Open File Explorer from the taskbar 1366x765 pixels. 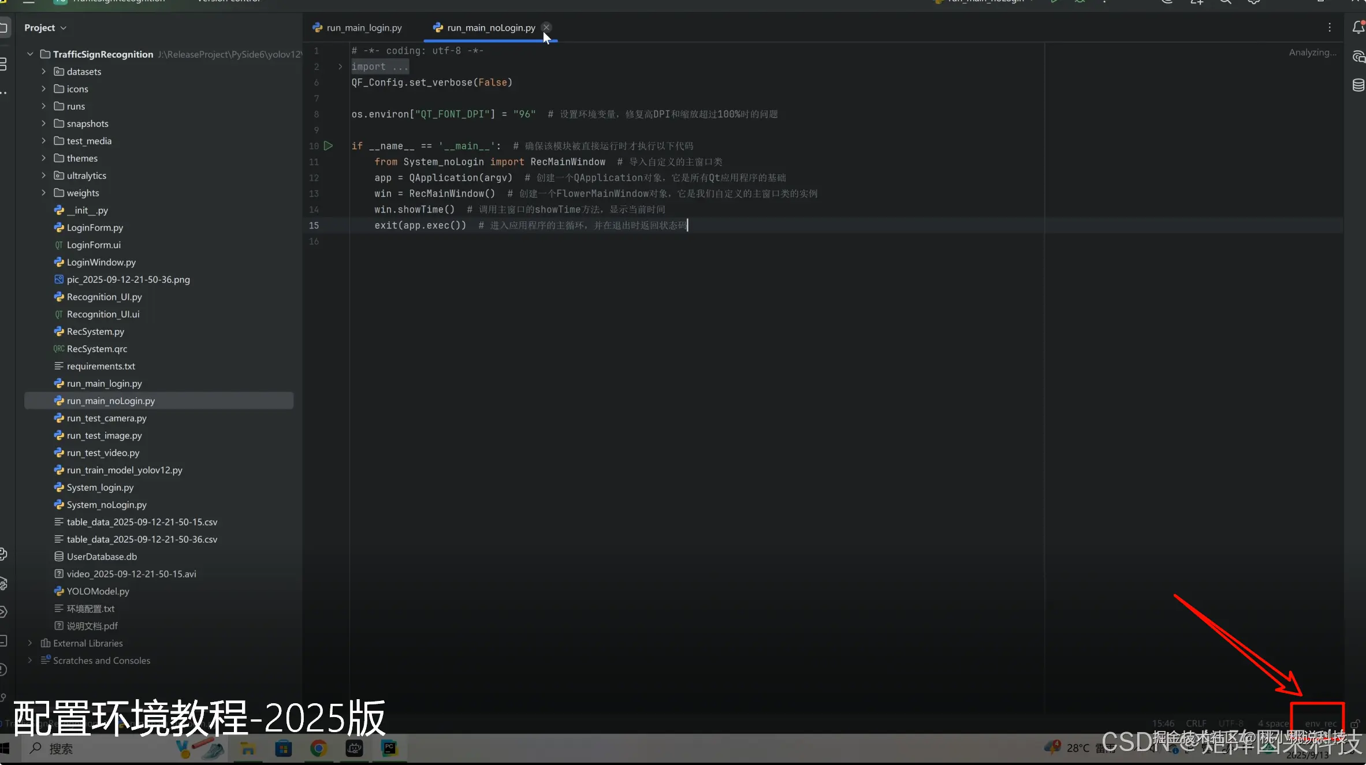point(248,748)
